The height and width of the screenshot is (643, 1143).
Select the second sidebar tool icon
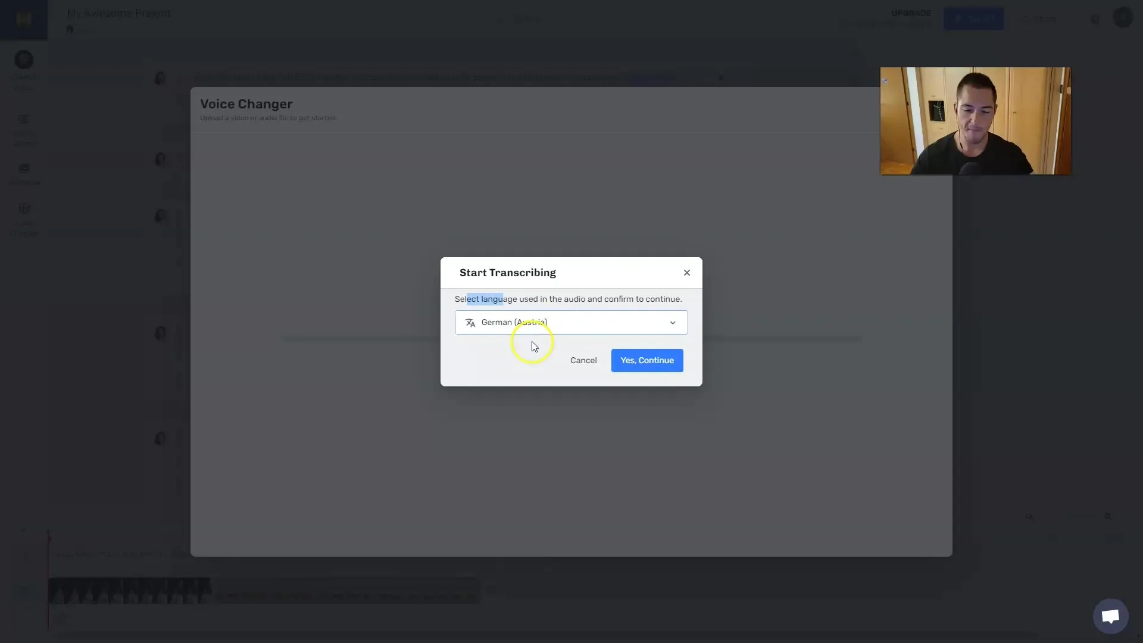(24, 120)
